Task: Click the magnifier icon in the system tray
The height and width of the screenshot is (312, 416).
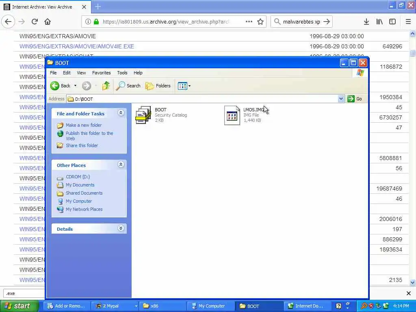Action: pyautogui.click(x=364, y=306)
